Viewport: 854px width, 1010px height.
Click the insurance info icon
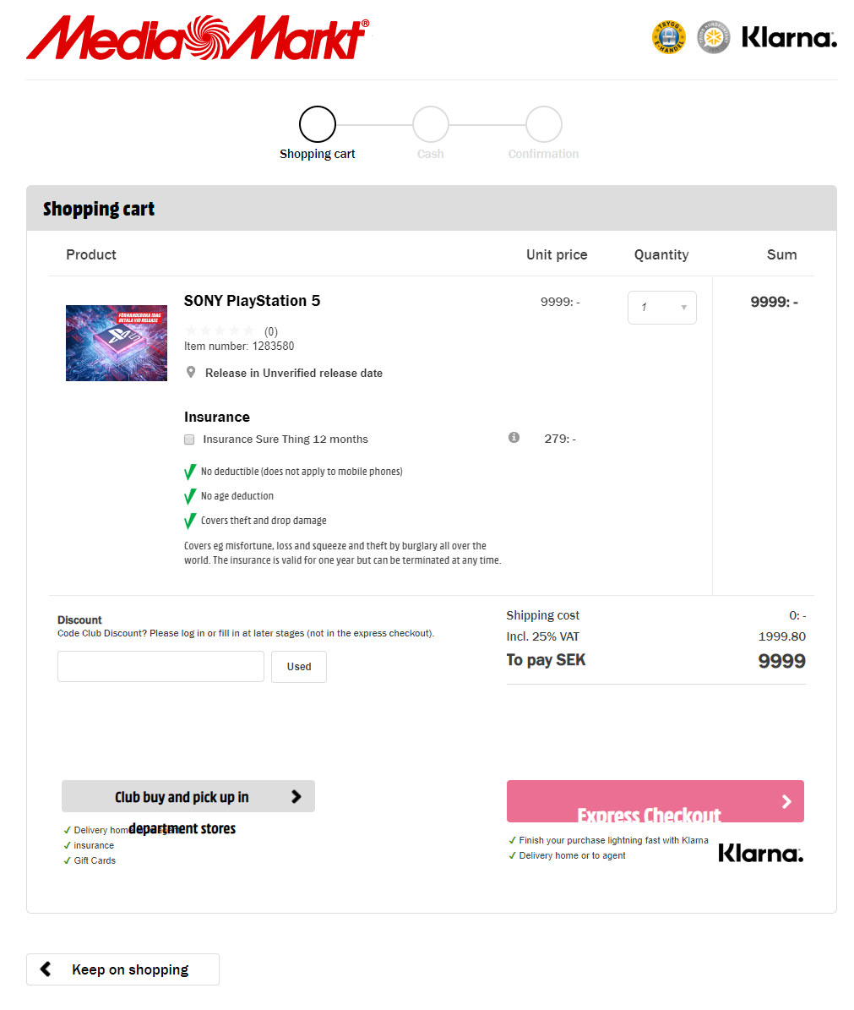click(x=514, y=438)
